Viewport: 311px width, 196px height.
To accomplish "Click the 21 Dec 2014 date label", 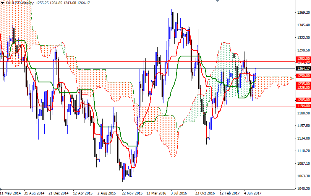I will click(x=58, y=193).
